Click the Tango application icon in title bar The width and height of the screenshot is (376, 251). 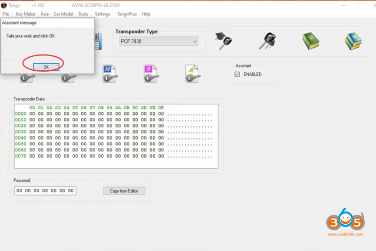click(4, 5)
